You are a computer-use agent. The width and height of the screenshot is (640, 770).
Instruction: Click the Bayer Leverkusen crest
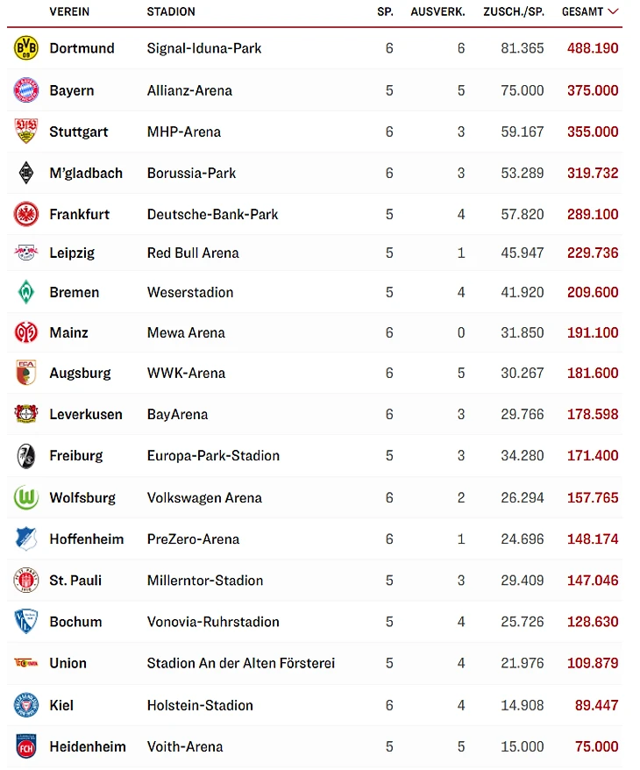26,414
